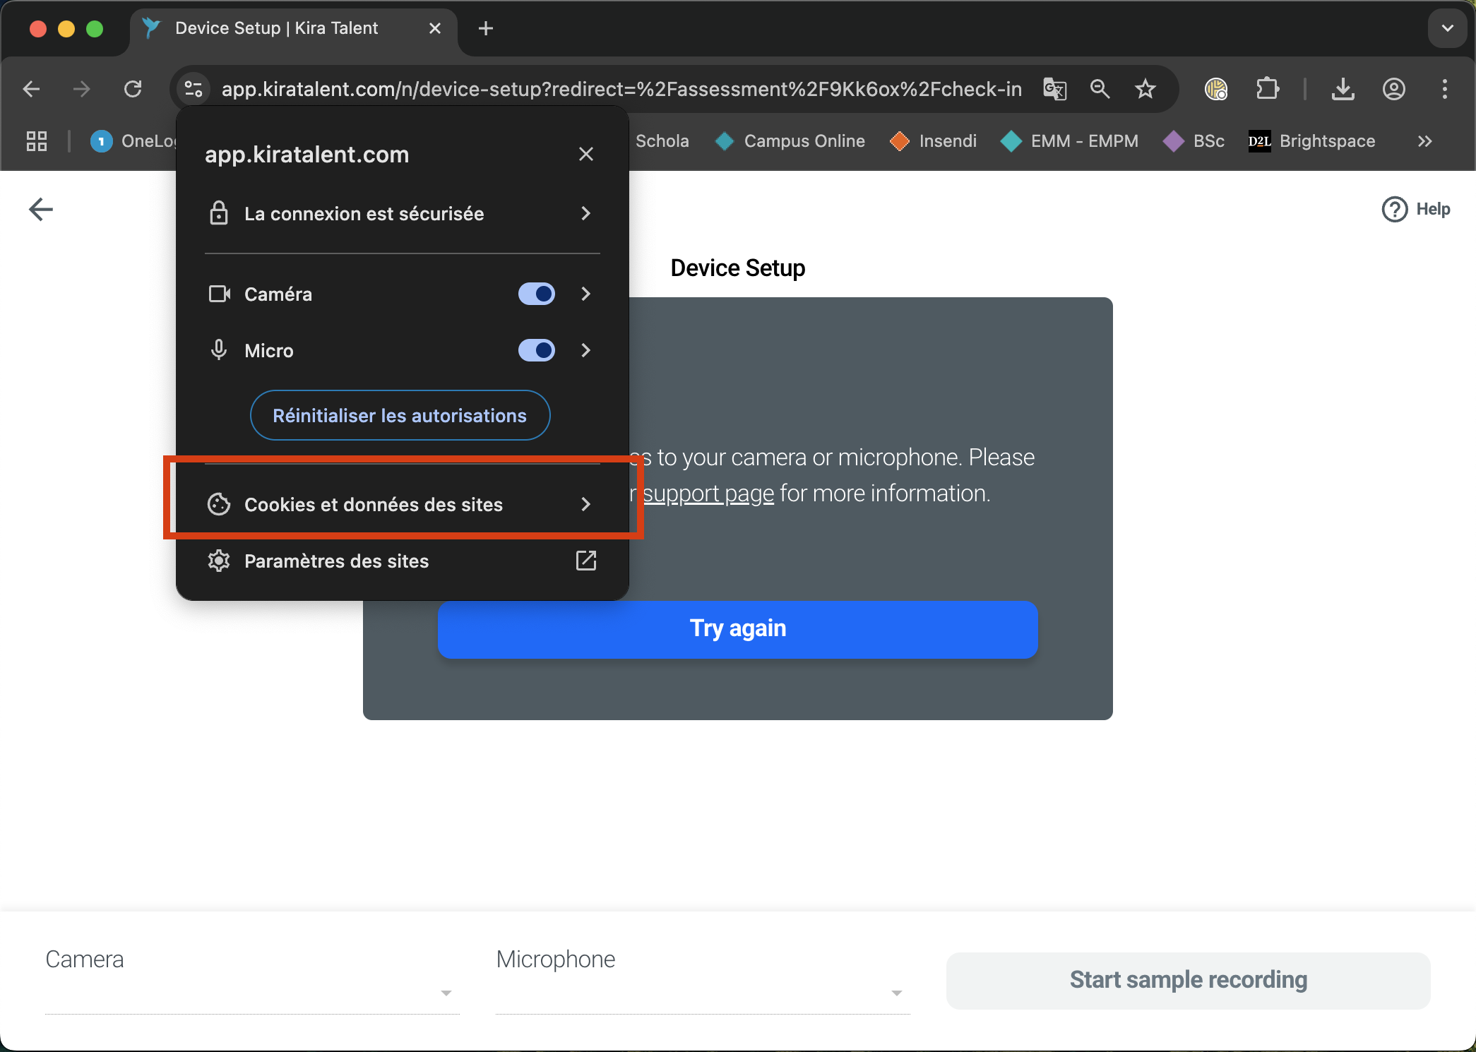The image size is (1476, 1052).
Task: Bookmark this page with the star icon
Action: (1145, 89)
